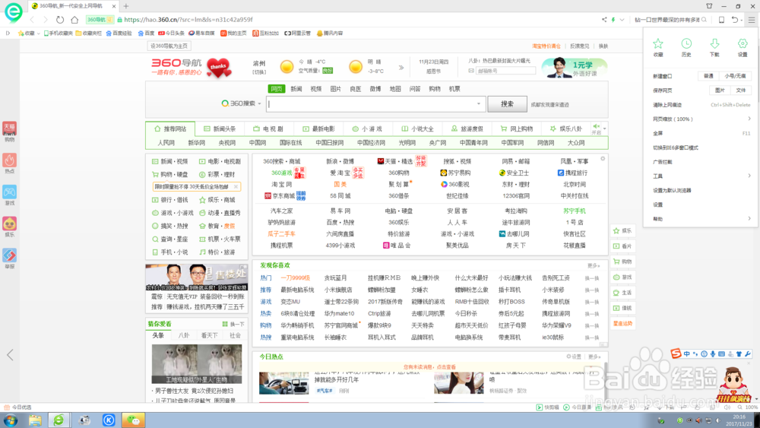Click the address bar search magnifier icon
This screenshot has width=760, height=428.
[x=704, y=20]
